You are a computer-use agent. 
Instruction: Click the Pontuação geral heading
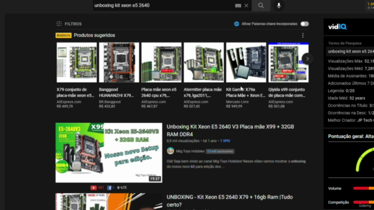351,136
